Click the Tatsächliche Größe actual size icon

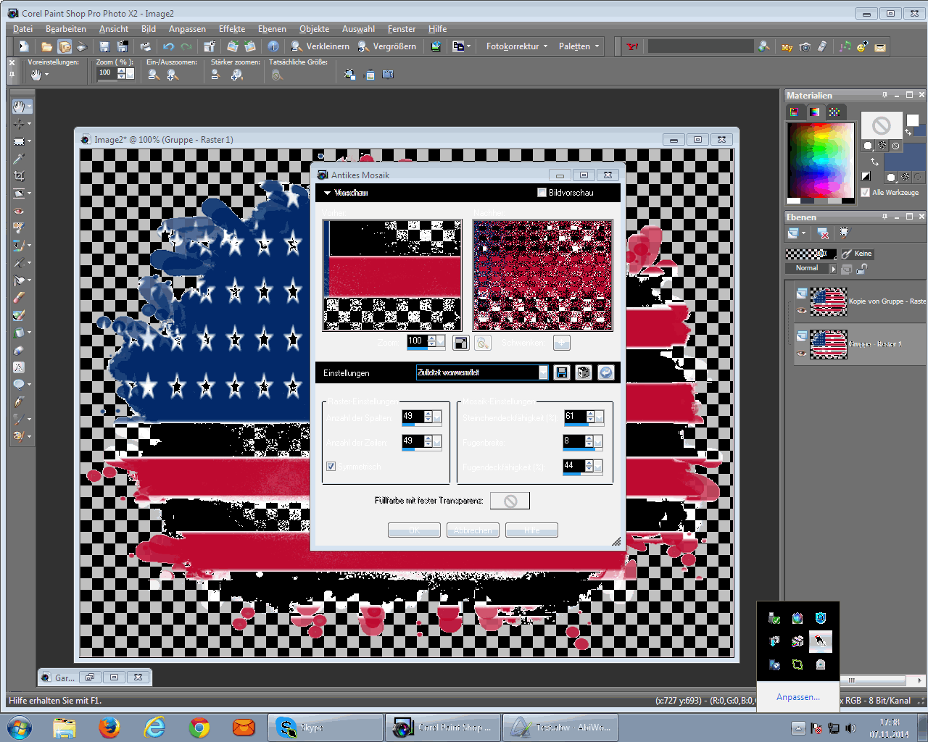tap(277, 75)
